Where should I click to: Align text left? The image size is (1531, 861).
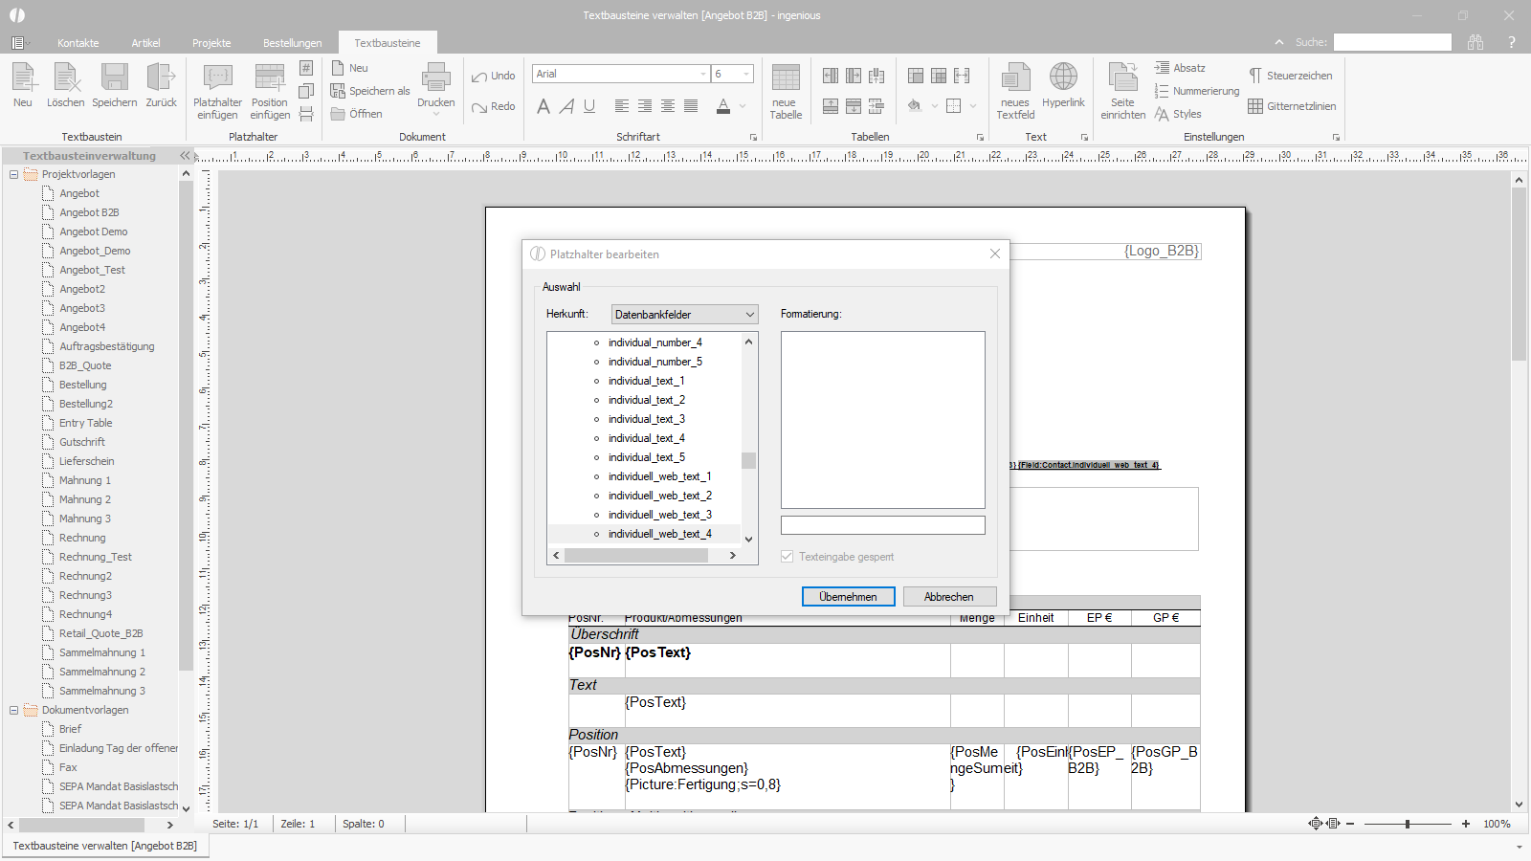[622, 106]
